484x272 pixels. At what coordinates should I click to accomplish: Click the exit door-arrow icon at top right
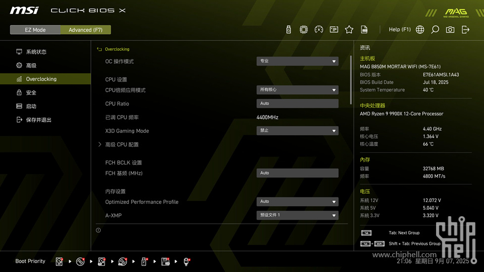(465, 30)
